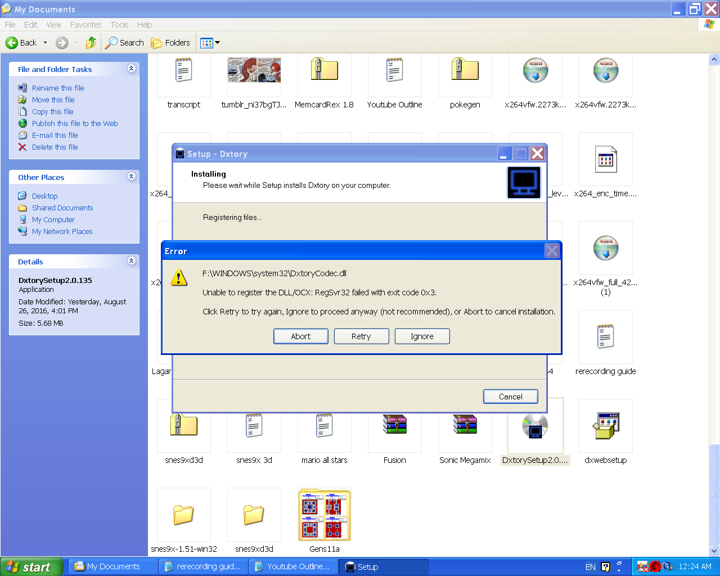Collapse the File and Folder Tasks panel
720x576 pixels.
coord(132,69)
